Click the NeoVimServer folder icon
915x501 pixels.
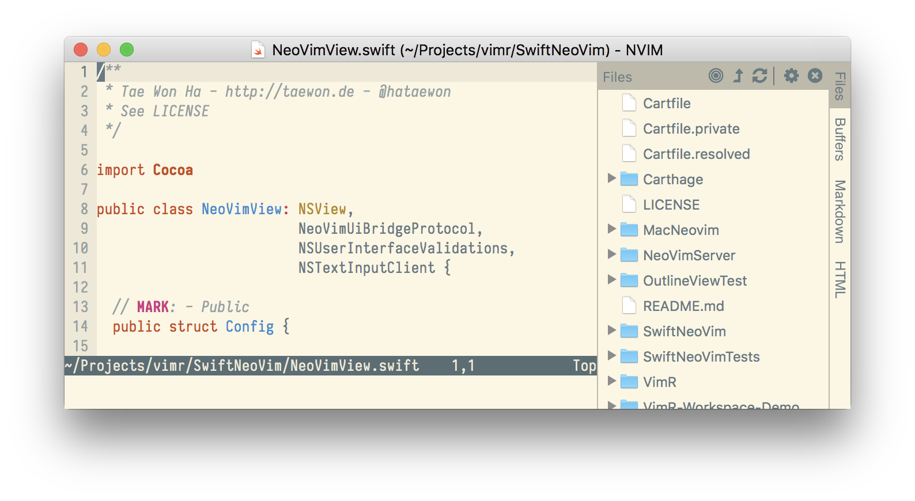pyautogui.click(x=629, y=255)
